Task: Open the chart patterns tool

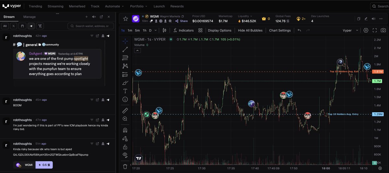Action: (x=125, y=66)
